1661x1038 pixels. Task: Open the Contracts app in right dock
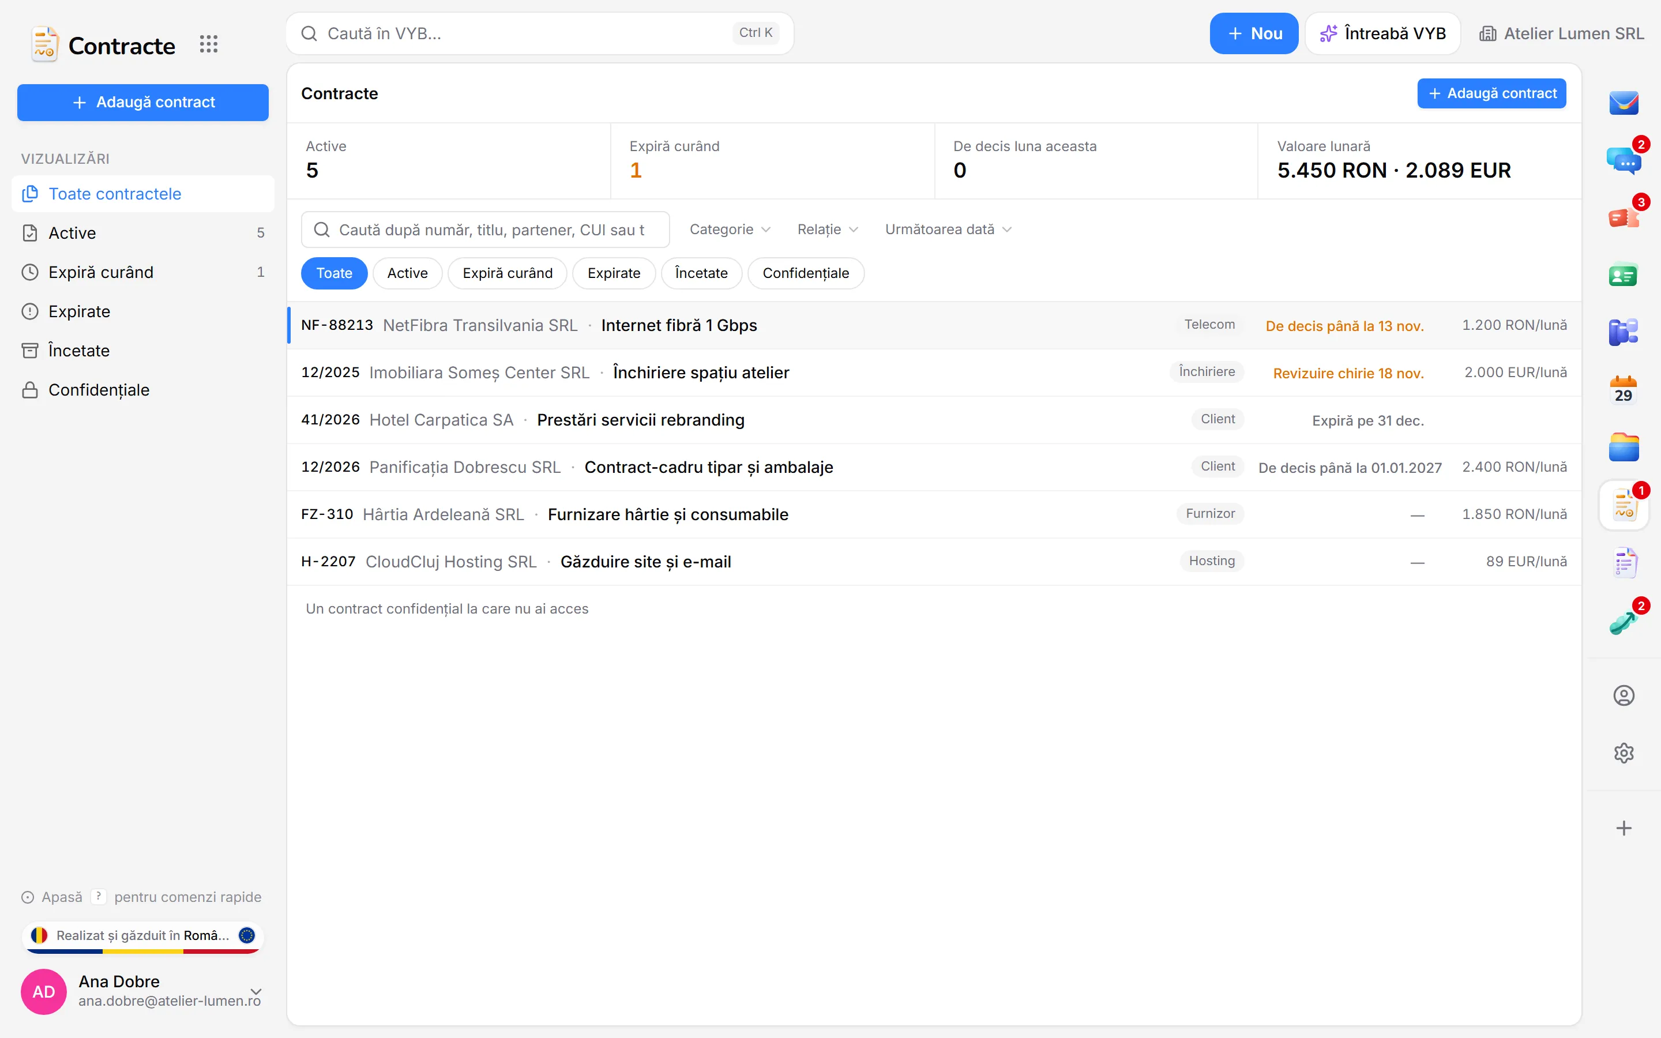1624,506
